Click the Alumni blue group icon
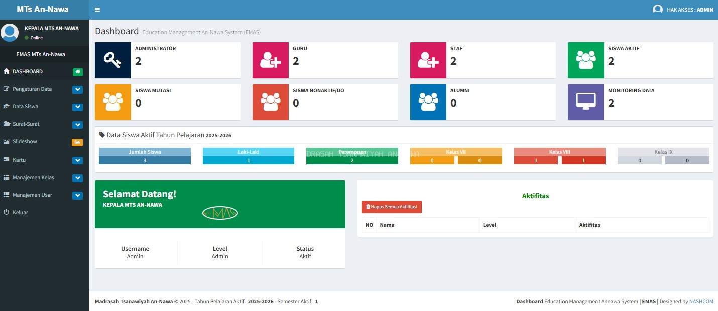This screenshot has width=718, height=311. pyautogui.click(x=428, y=102)
